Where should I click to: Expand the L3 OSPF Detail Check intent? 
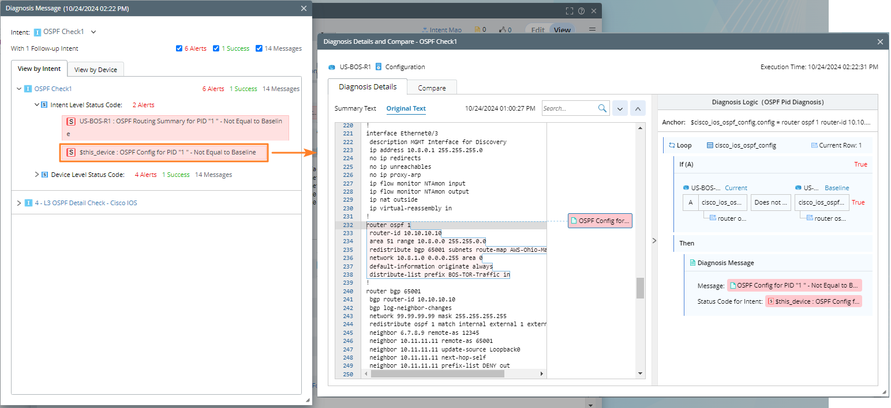click(x=19, y=203)
